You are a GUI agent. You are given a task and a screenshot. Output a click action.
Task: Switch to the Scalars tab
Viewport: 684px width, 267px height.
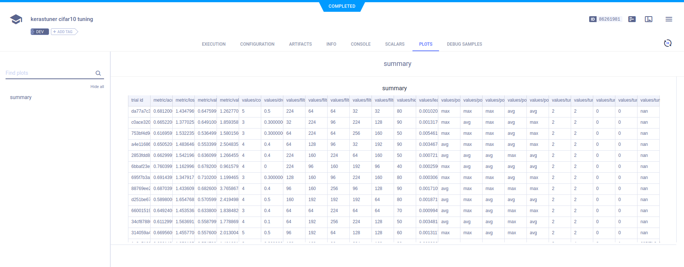(x=394, y=44)
